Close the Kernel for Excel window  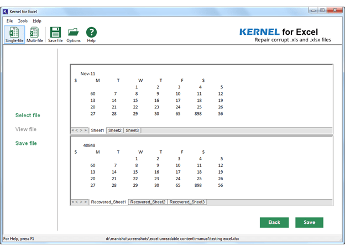335,10
